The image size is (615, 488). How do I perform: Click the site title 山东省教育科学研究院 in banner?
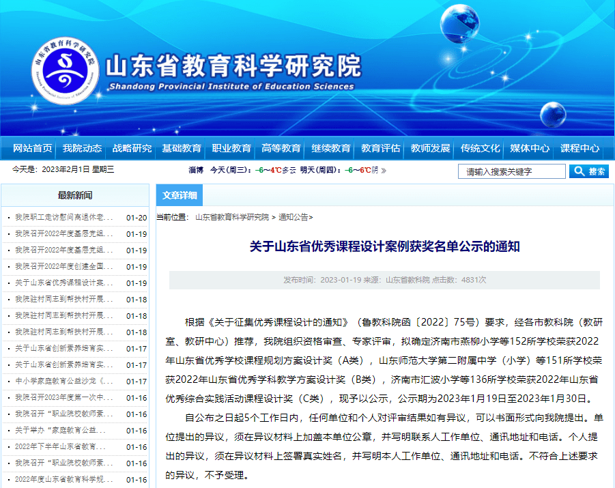[x=233, y=66]
